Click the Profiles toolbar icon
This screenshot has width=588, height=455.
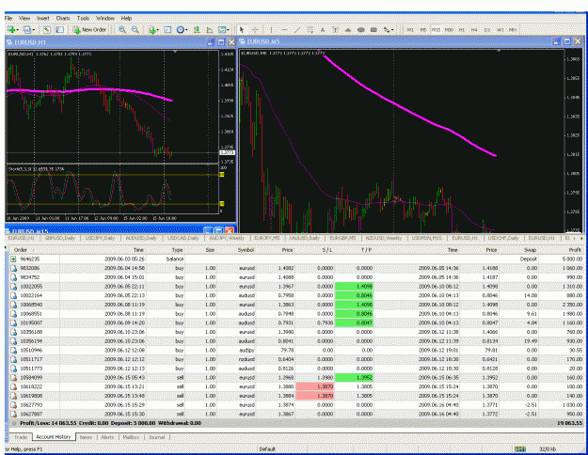click(x=26, y=29)
